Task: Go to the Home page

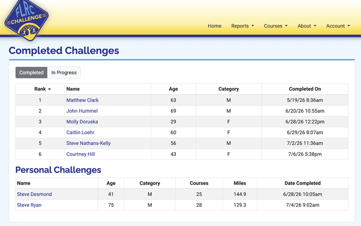Action: pyautogui.click(x=215, y=26)
